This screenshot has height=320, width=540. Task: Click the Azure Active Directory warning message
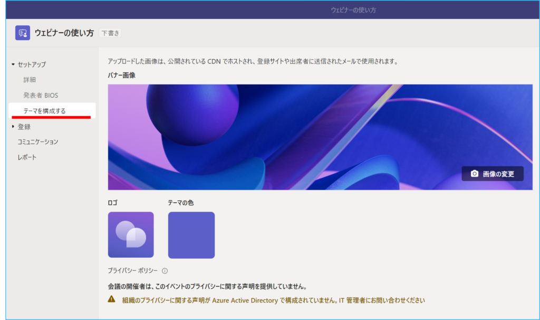(x=273, y=300)
